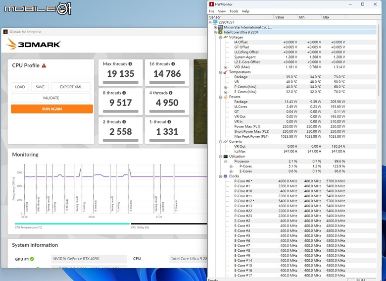
Task: Click the Z890TEST computer icon
Action: [x=215, y=22]
